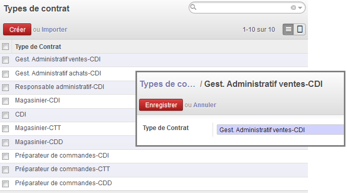Select the Préparateur de commandes-CDD checkbox

6,184
